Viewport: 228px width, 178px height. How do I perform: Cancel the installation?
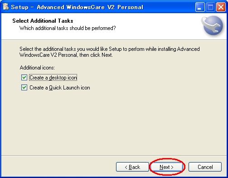(205, 167)
